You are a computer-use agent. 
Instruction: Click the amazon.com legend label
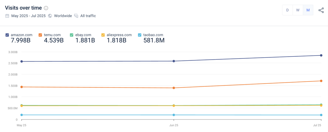tap(22, 35)
